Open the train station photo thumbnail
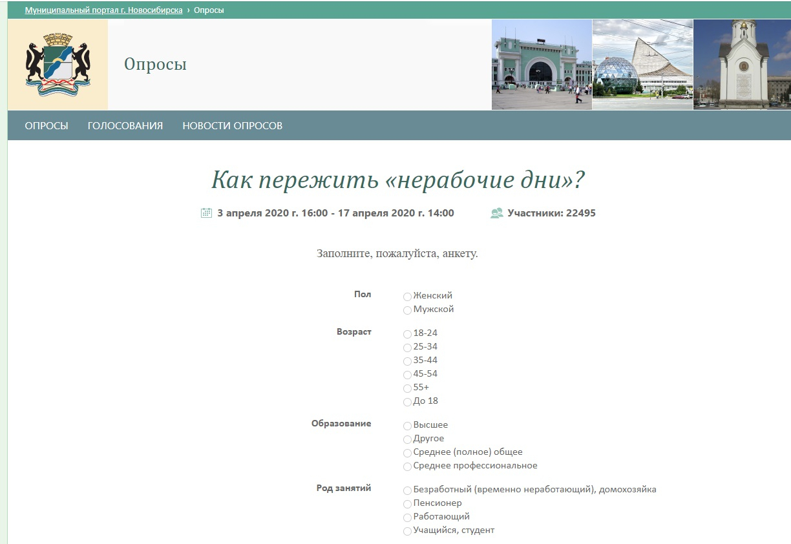This screenshot has height=544, width=791. coord(542,65)
